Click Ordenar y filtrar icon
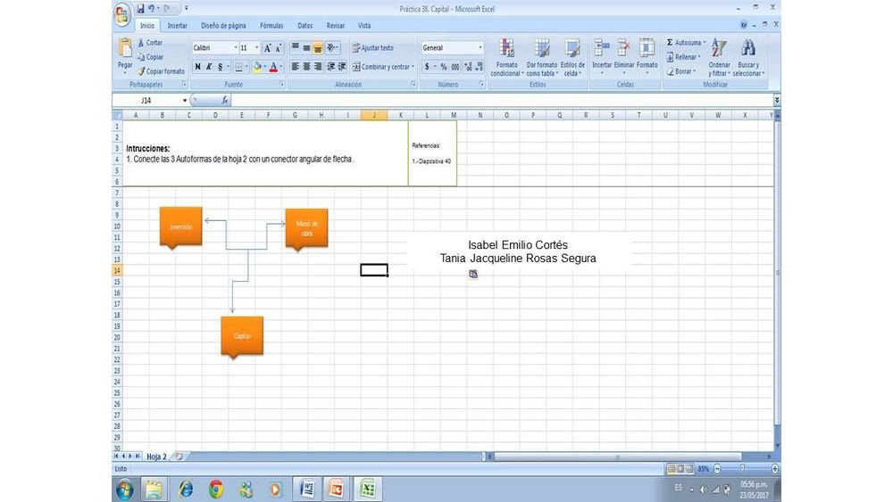 [719, 51]
